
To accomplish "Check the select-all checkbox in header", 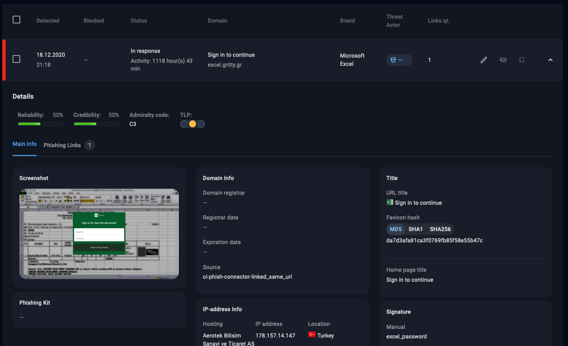I will (x=16, y=20).
